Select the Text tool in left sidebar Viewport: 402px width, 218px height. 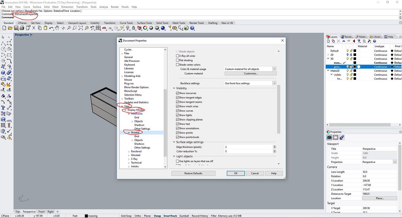point(3,108)
